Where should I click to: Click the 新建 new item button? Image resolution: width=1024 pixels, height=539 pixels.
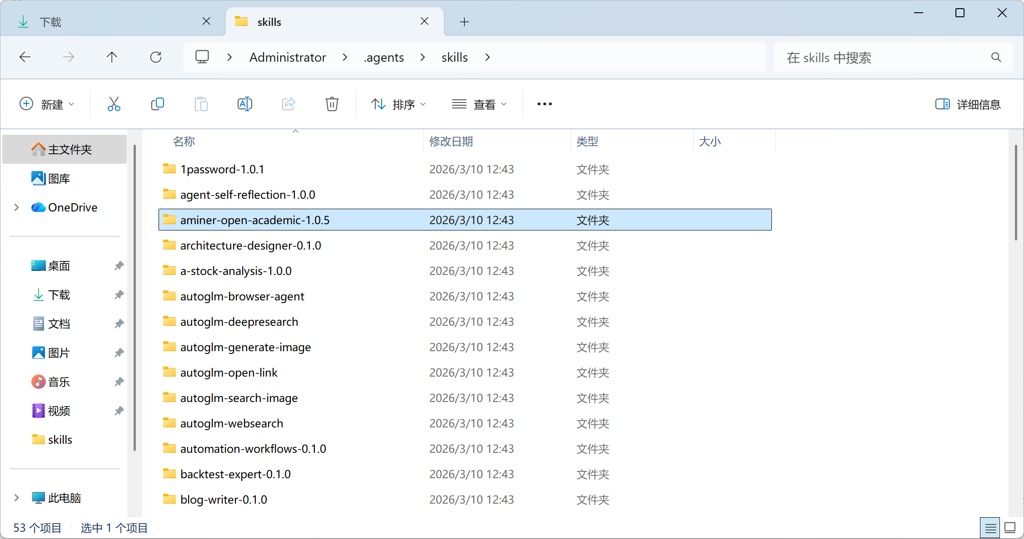coord(47,104)
